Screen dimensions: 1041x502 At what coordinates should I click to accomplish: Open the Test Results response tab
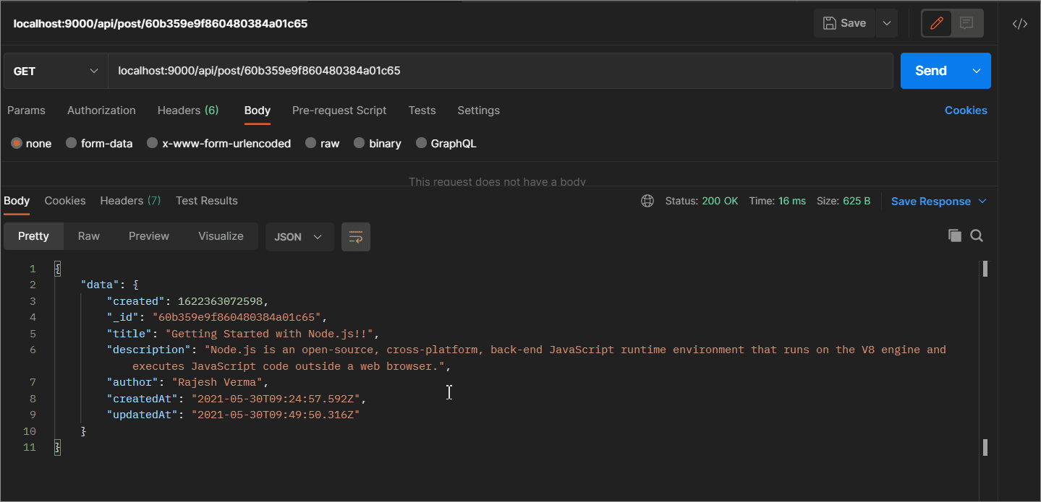click(206, 201)
